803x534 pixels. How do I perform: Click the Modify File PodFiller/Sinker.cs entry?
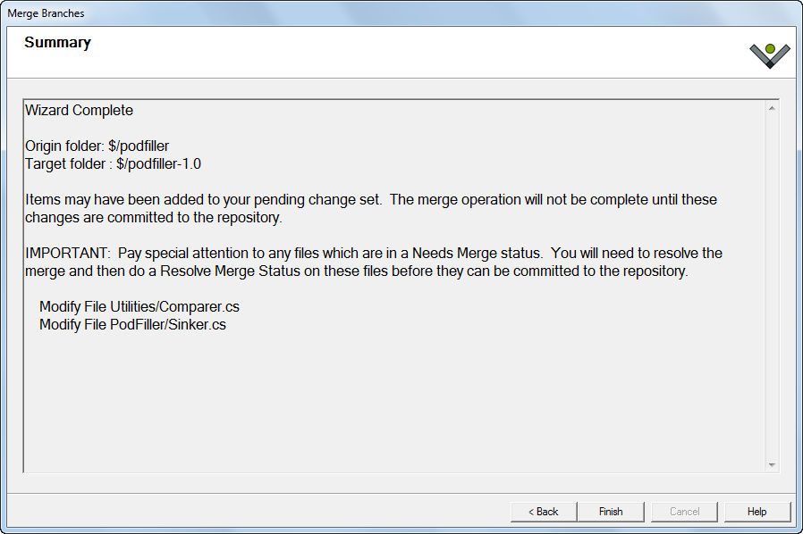(132, 324)
